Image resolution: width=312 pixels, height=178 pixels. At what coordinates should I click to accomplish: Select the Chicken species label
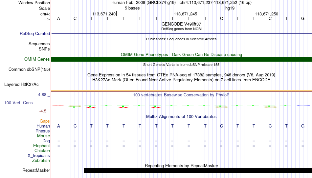click(x=42, y=150)
